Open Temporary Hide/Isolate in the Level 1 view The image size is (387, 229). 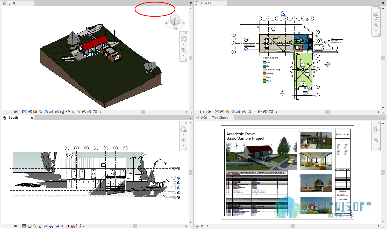click(249, 112)
